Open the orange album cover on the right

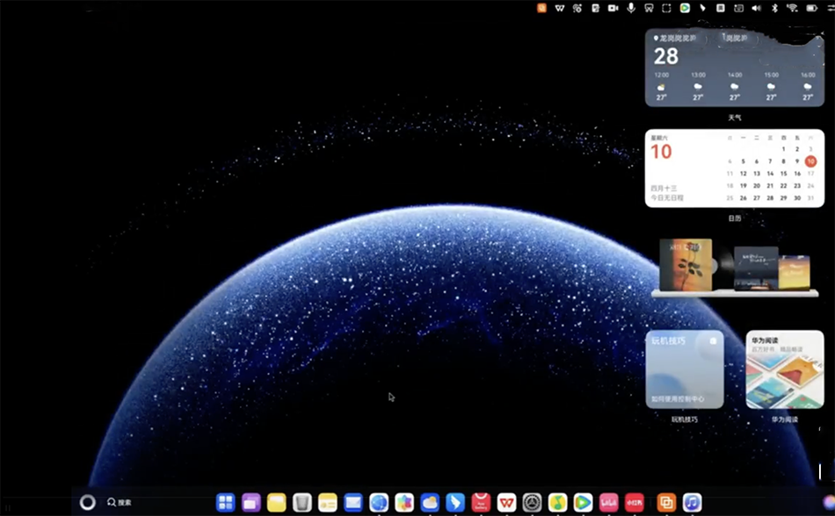794,273
